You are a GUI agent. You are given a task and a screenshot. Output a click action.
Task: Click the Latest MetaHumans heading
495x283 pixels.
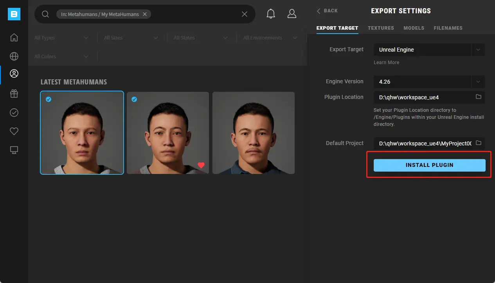click(74, 82)
